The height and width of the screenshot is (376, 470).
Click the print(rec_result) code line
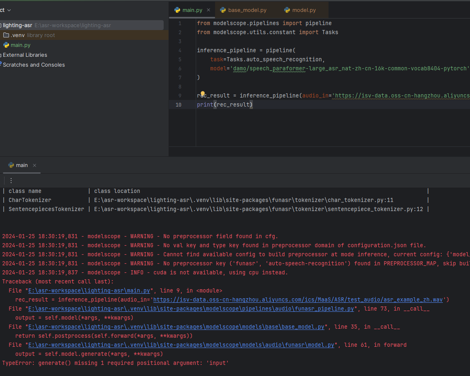225,104
